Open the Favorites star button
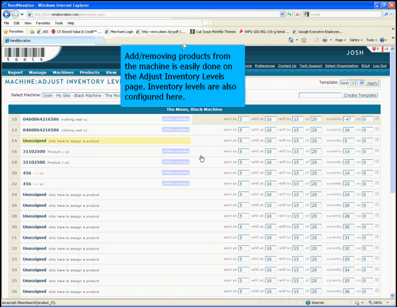Screen dimensions: 397x307 pyautogui.click(x=13, y=32)
